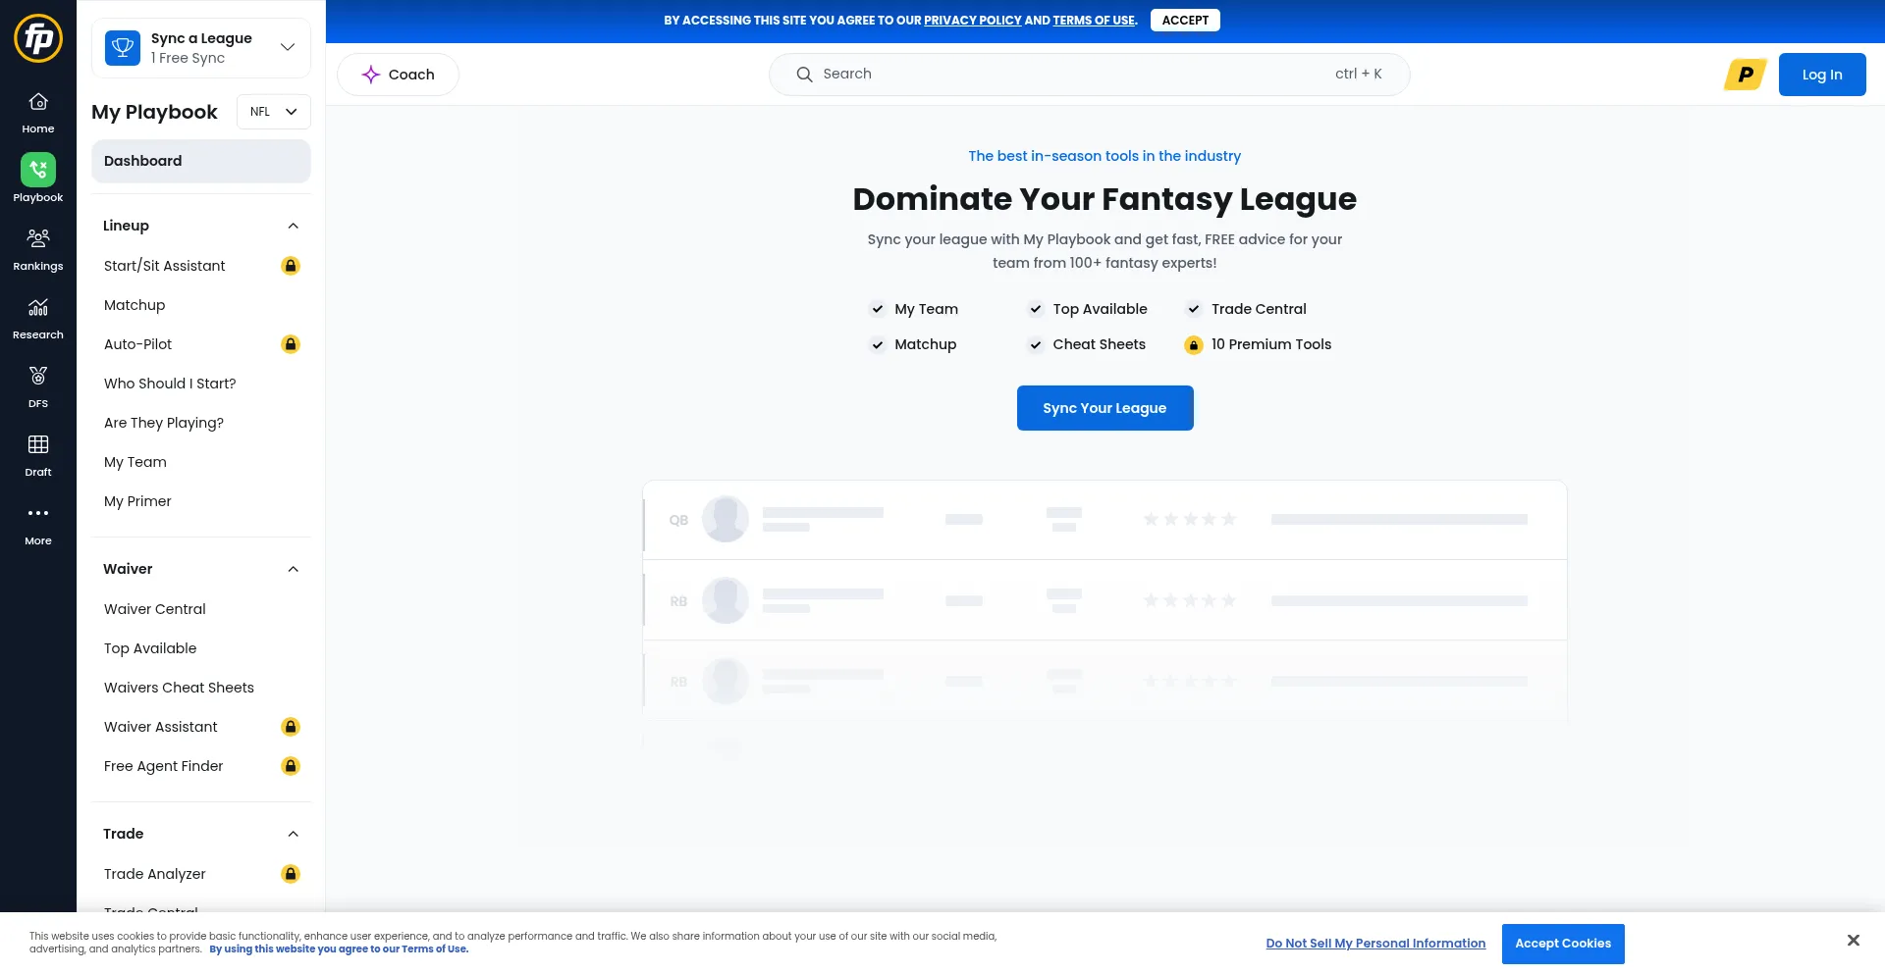Collapse the Trade section
This screenshot has width=1885, height=974.
tap(293, 834)
